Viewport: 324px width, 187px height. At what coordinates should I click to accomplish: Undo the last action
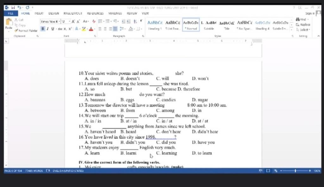pyautogui.click(x=19, y=8)
